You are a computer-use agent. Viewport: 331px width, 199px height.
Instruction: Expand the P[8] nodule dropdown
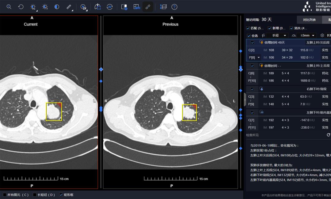click(259, 57)
